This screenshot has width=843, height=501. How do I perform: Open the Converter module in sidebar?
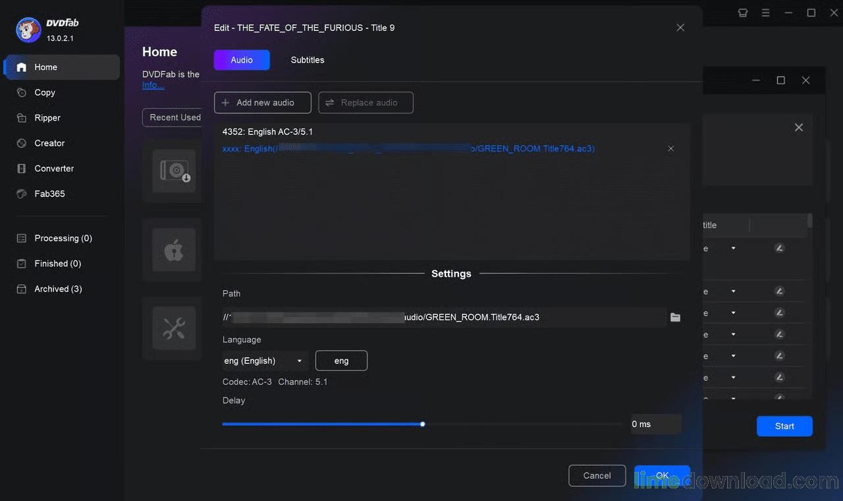pyautogui.click(x=54, y=169)
